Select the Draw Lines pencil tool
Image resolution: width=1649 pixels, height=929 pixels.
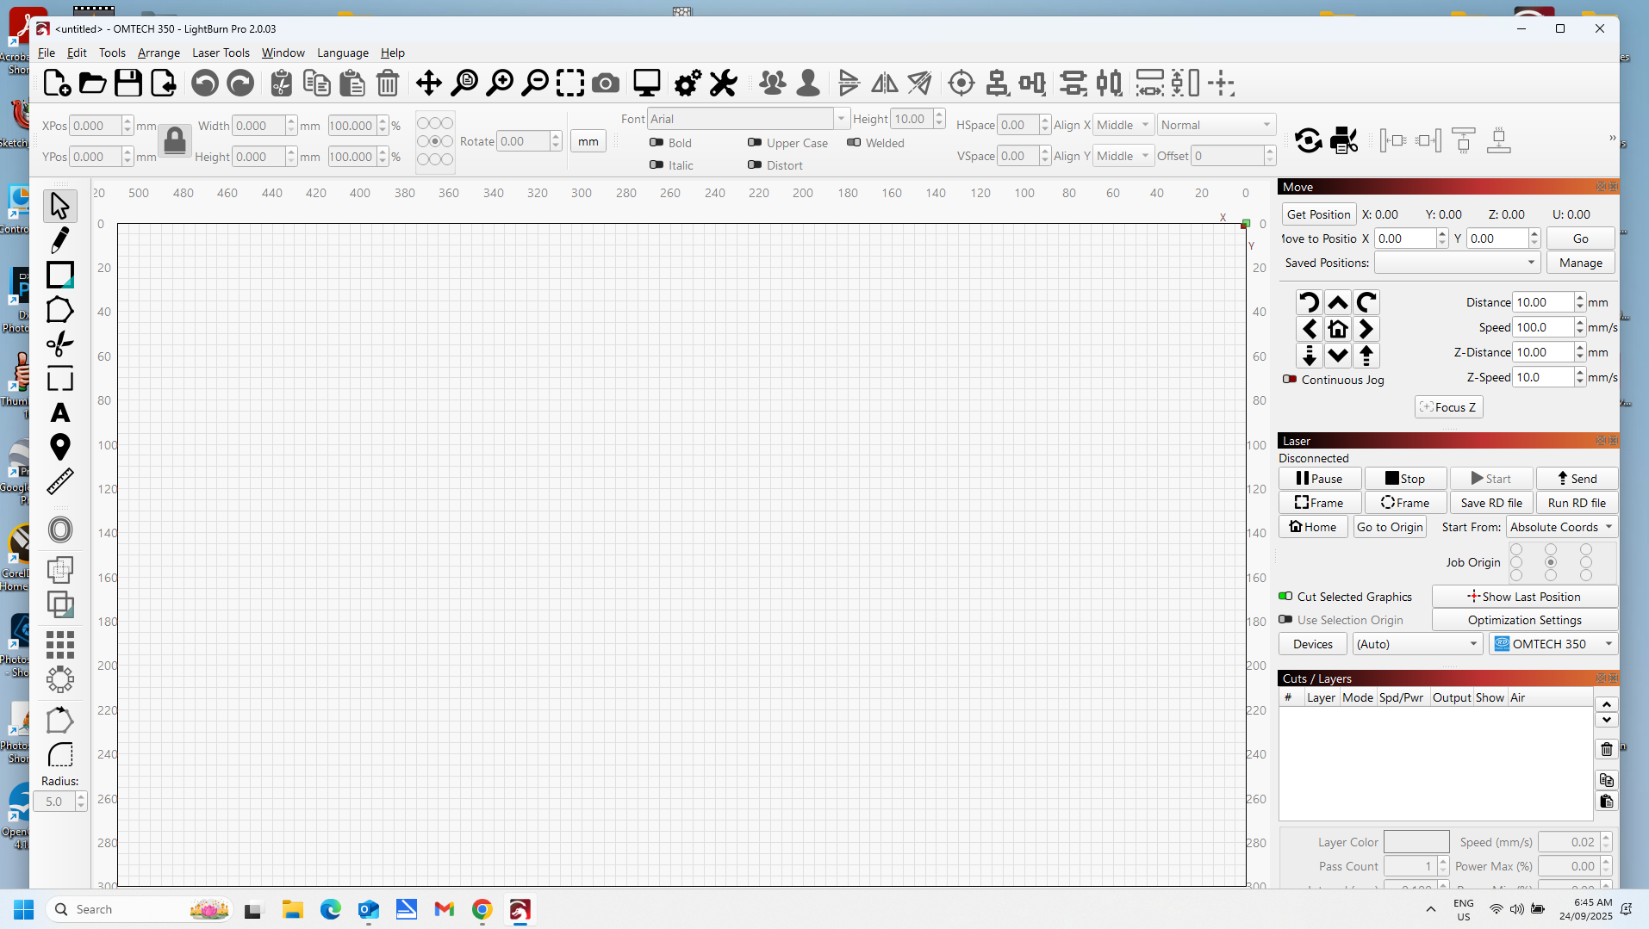(x=59, y=240)
